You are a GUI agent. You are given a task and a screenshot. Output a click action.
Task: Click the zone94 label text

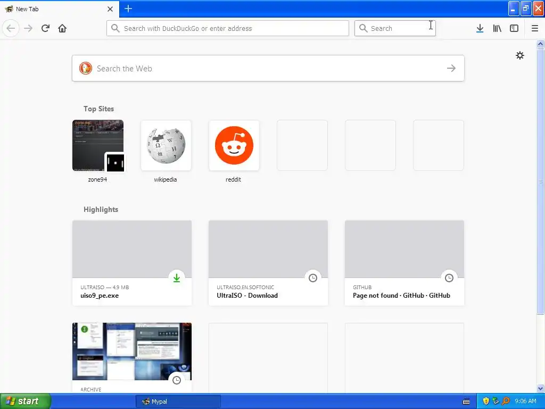tap(97, 179)
